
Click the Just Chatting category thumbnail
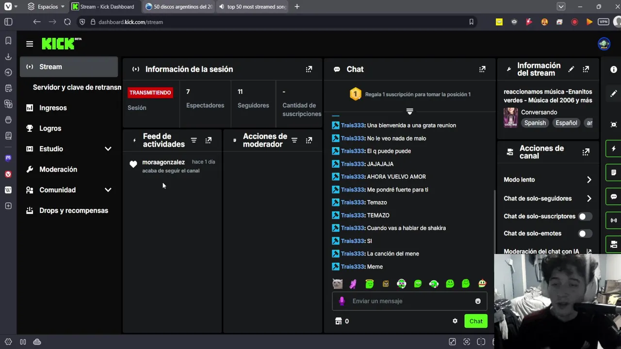click(510, 117)
